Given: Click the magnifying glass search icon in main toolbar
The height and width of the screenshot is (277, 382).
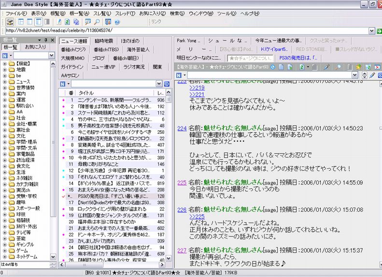Looking at the screenshot, I should click(97, 22).
